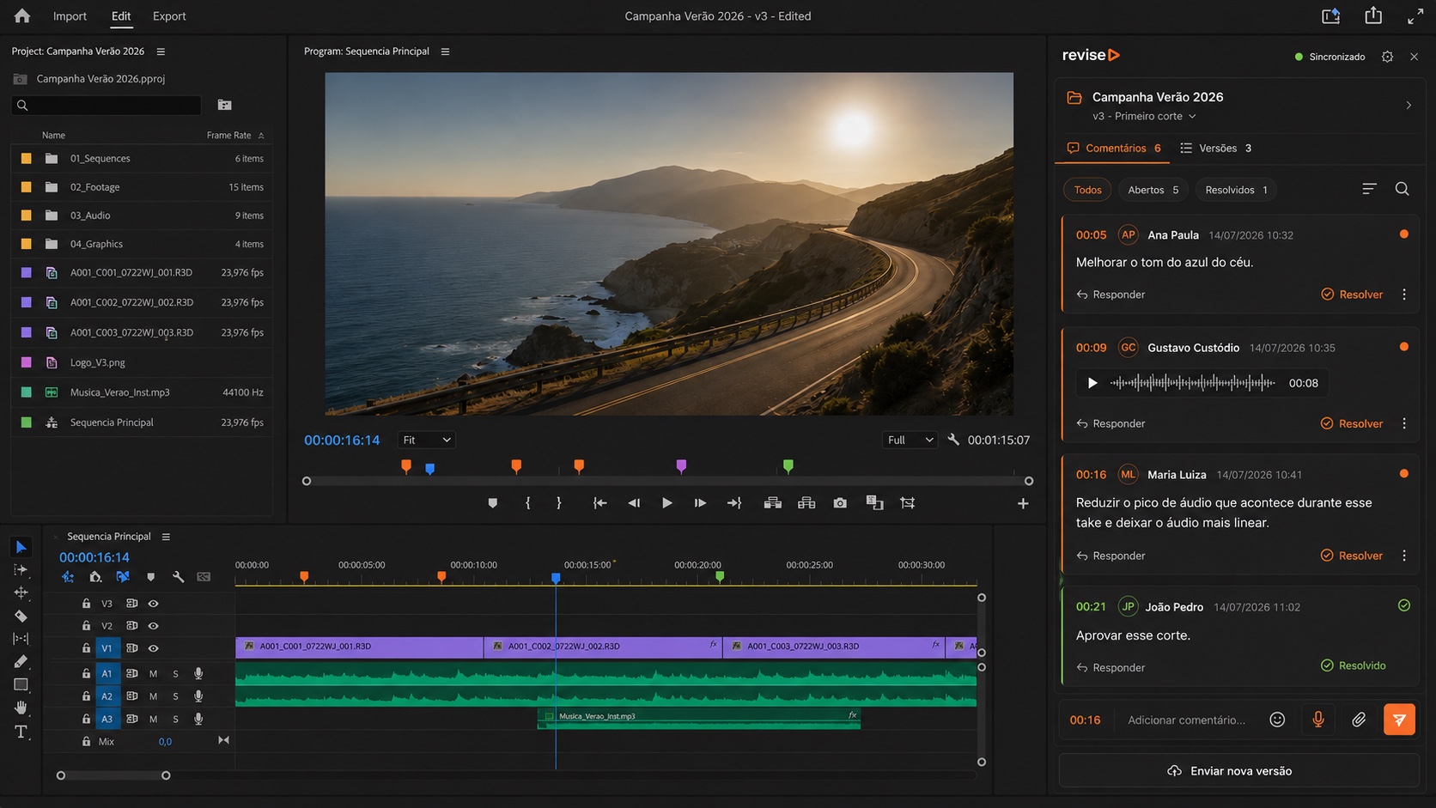Play the Program monitor sequence
The width and height of the screenshot is (1436, 808).
click(x=666, y=503)
